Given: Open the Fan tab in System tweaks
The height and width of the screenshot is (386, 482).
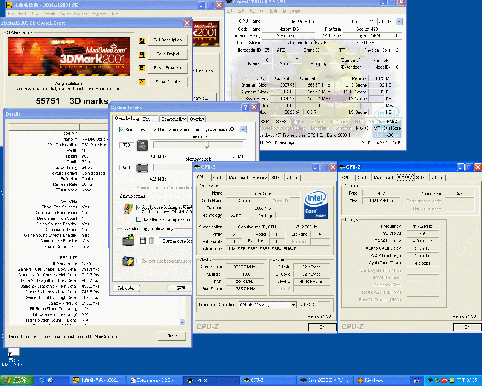Looking at the screenshot, I should tap(147, 119).
